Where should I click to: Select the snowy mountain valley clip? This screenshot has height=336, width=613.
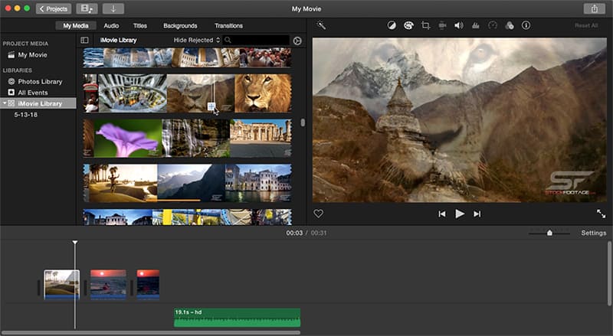(191, 183)
